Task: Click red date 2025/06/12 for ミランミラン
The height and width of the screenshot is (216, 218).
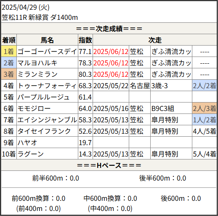Action: pyautogui.click(x=111, y=74)
